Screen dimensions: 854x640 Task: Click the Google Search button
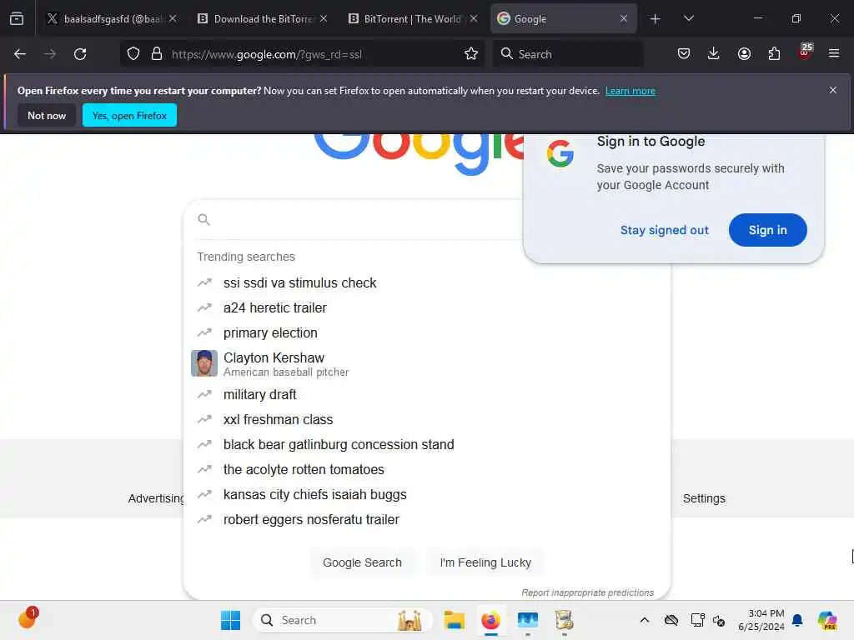coord(362,562)
